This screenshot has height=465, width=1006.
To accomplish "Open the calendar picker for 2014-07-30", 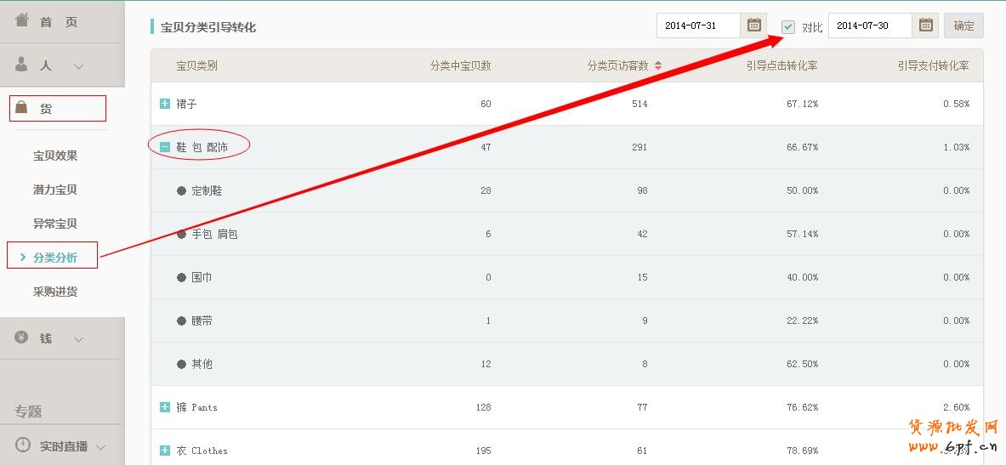I will [x=925, y=26].
